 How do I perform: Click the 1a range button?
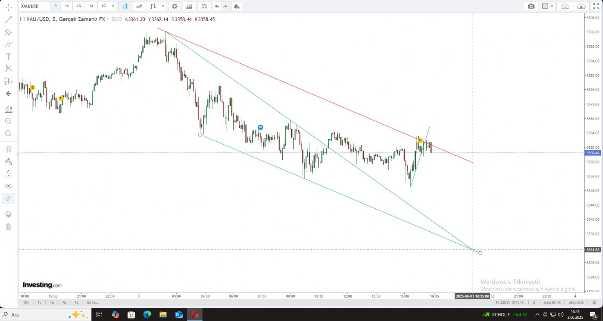point(52,302)
